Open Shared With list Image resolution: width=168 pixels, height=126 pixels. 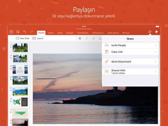[x=130, y=71]
